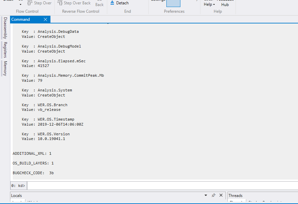Click the WER.OS.Timestamp key line
The image size is (298, 204).
tap(48, 120)
